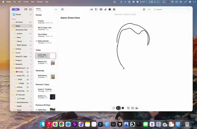
Task: Open Safari from the Dock
Action: point(68,124)
